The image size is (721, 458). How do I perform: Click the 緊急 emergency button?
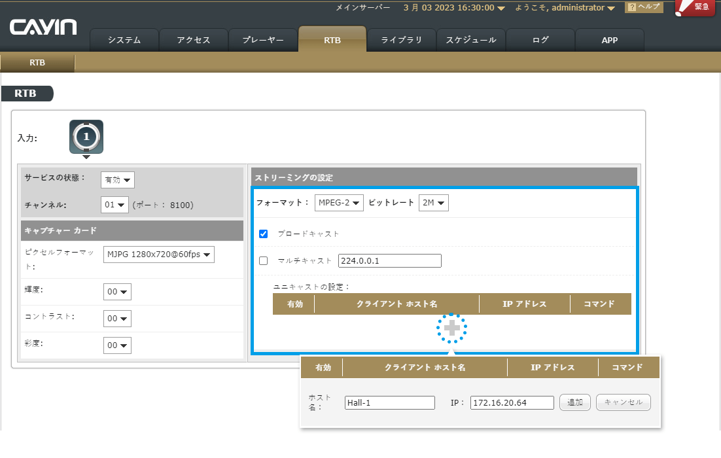pos(695,7)
